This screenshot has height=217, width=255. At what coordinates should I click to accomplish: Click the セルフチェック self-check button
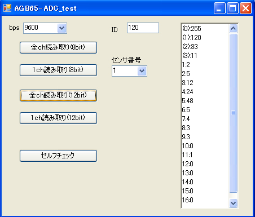(x=58, y=156)
